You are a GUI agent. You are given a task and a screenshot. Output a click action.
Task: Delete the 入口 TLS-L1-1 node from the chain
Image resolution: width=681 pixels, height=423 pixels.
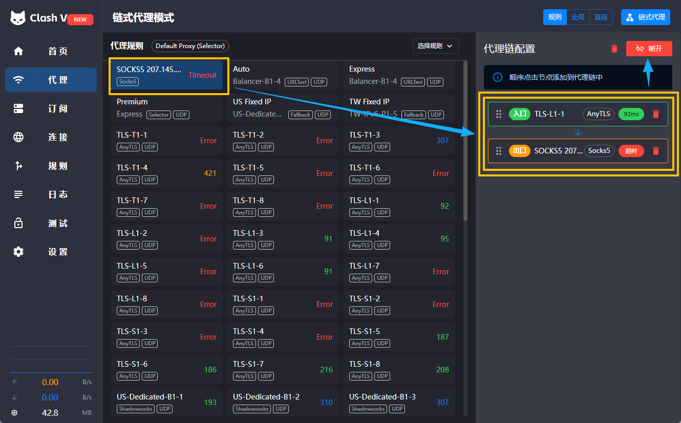656,114
